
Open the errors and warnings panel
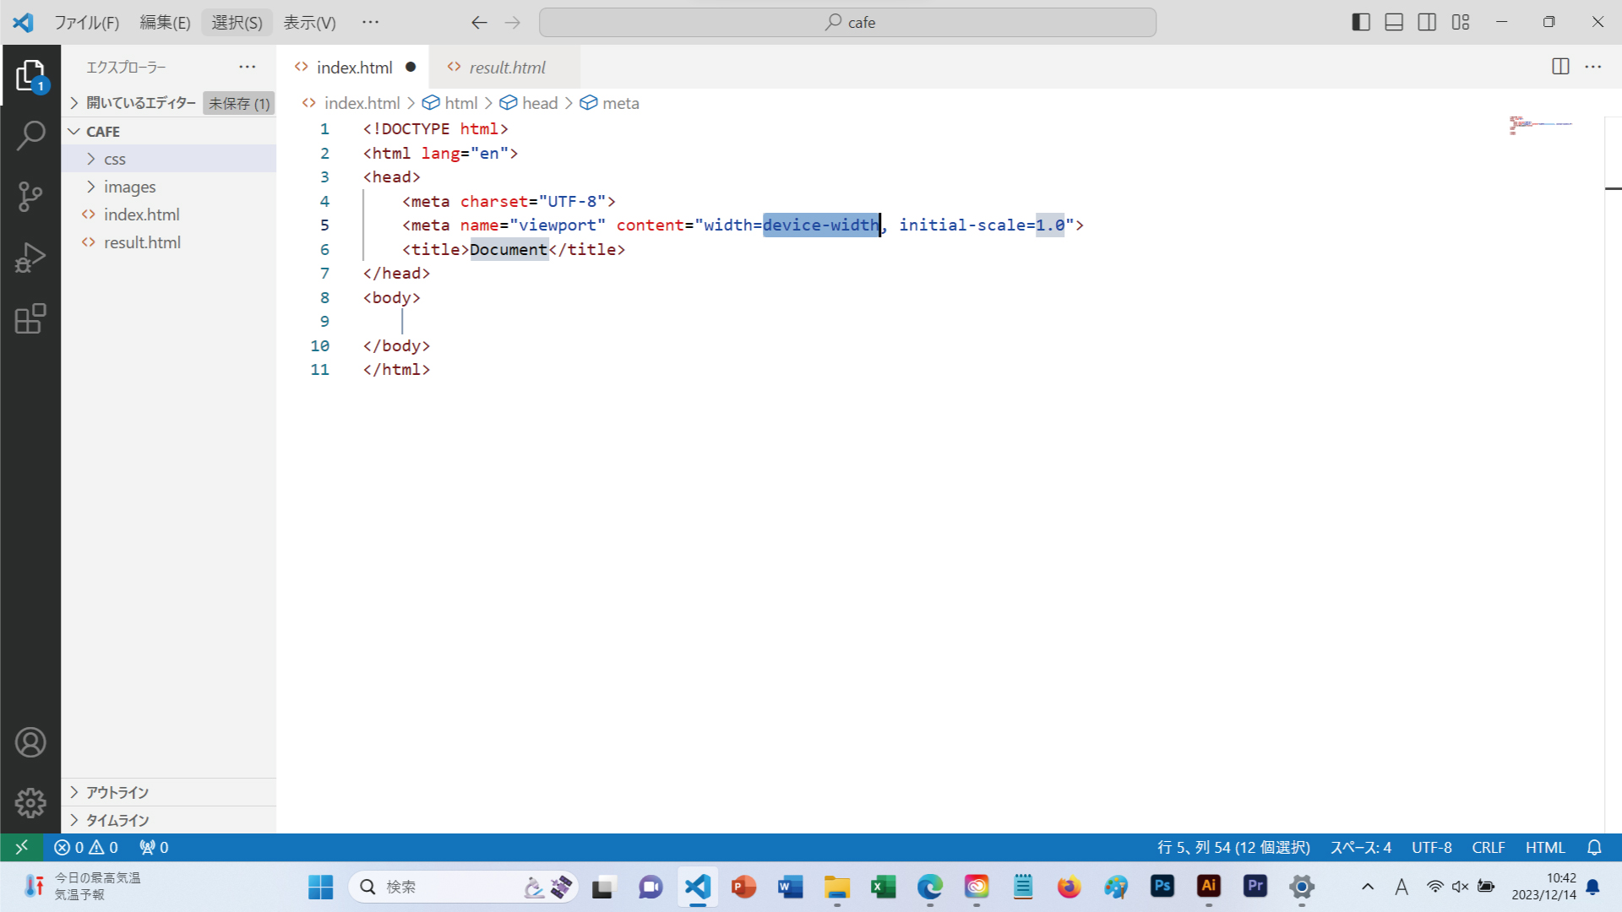(84, 847)
